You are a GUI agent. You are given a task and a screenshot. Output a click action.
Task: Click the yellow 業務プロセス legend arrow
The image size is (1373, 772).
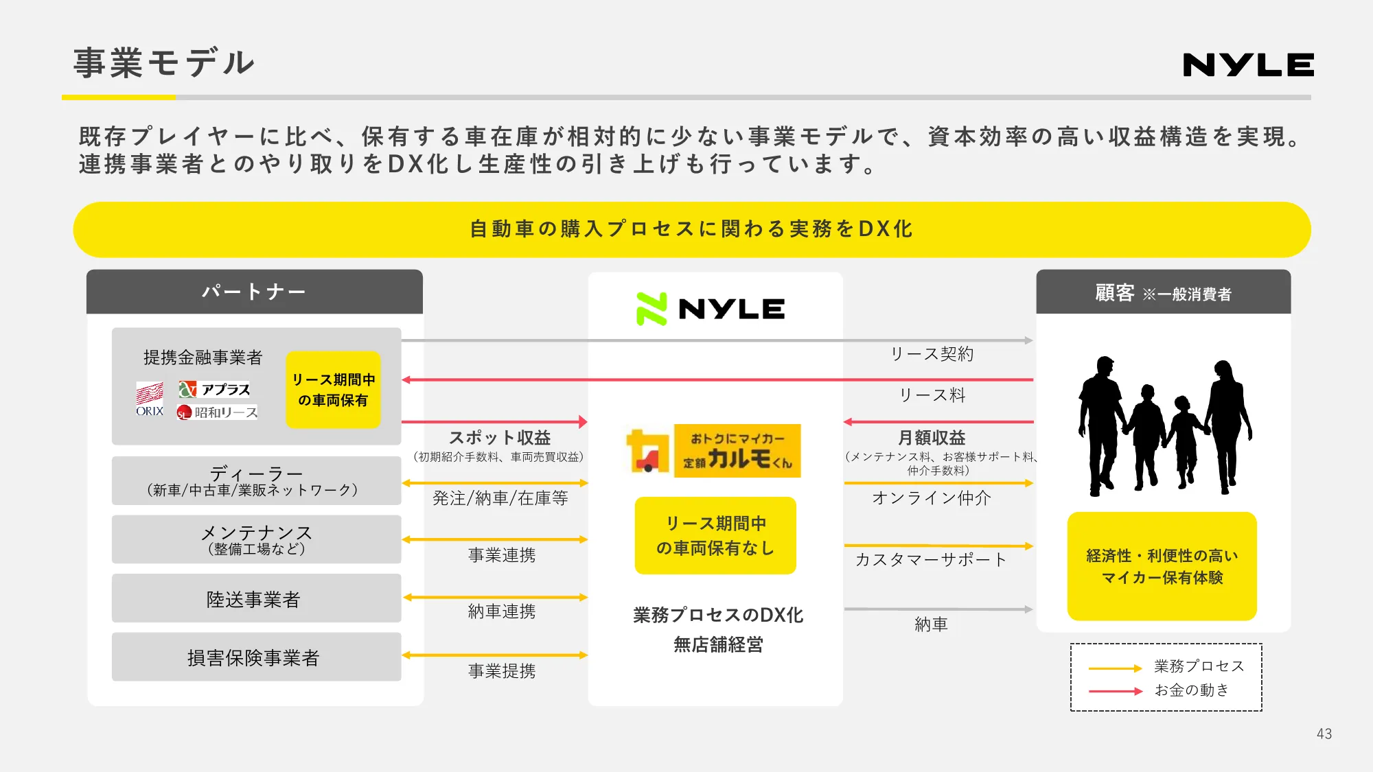coord(1115,668)
